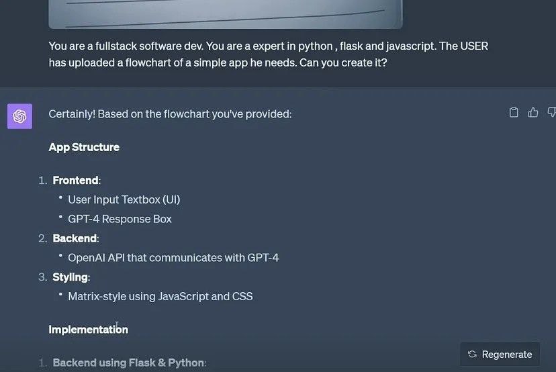This screenshot has height=372, width=556.
Task: Copy the response with clipboard icon
Action: (514, 112)
